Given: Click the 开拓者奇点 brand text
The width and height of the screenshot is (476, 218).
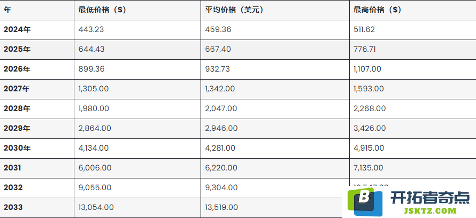Looking at the screenshot, I should coord(429,197).
